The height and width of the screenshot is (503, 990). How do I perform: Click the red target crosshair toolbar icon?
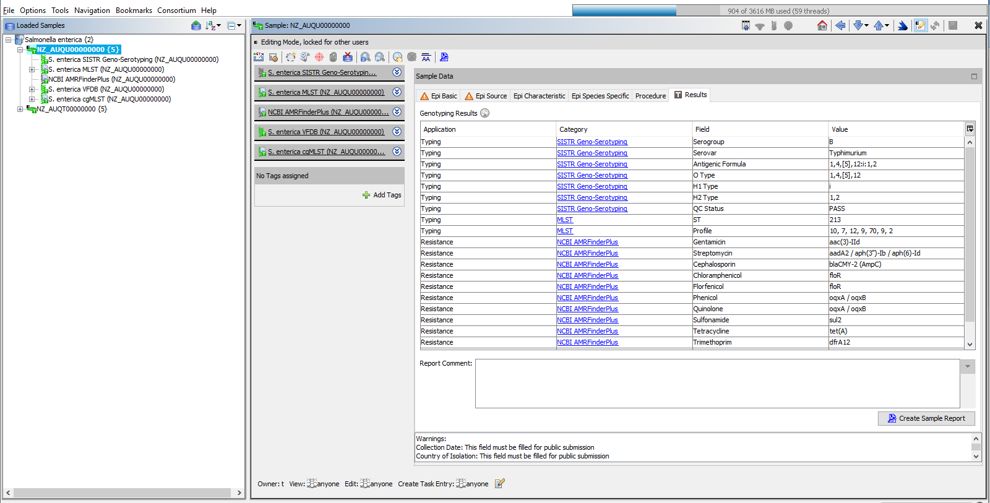319,57
